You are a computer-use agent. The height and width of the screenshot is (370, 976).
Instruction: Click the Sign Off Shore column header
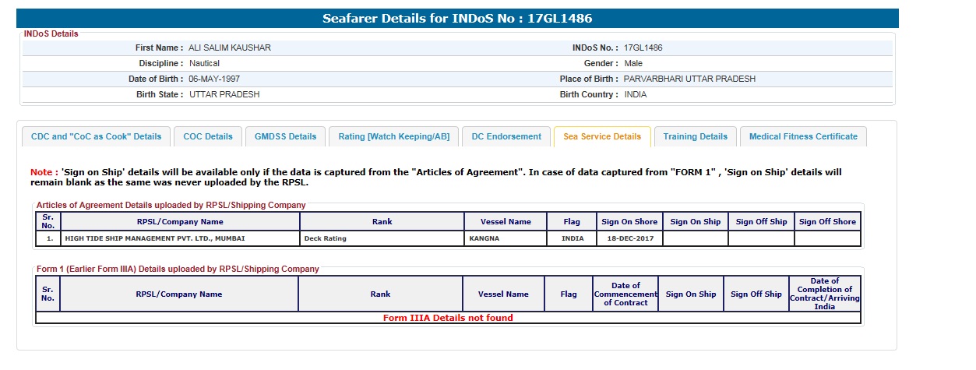click(x=827, y=222)
